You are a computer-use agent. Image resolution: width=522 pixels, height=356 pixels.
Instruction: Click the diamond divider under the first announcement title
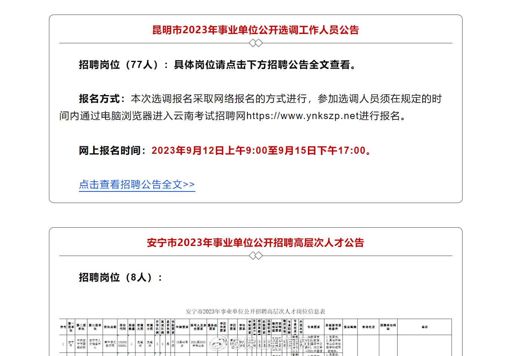[256, 43]
